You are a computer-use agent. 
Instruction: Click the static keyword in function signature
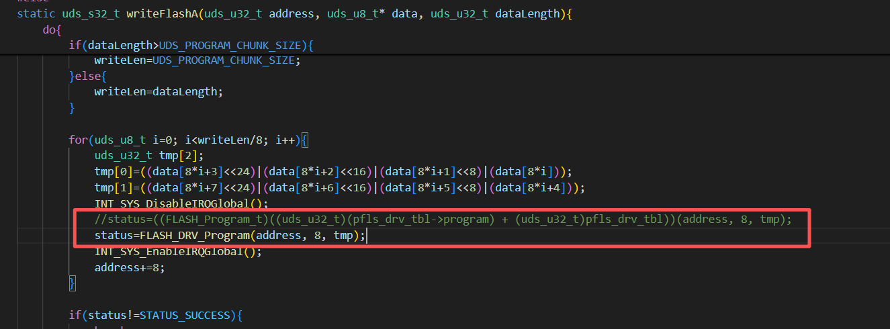tap(34, 13)
